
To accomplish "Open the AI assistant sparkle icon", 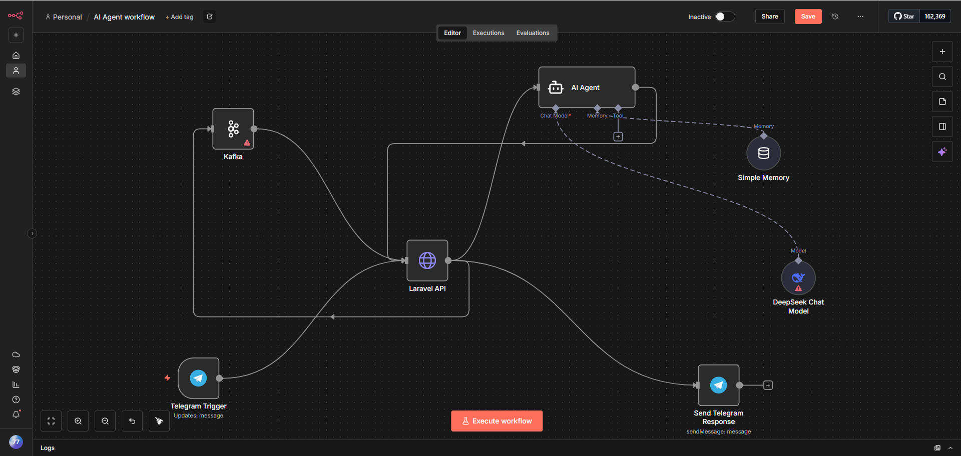I will (942, 152).
